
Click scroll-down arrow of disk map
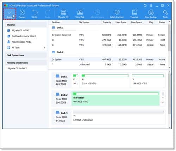pyautogui.click(x=169, y=127)
